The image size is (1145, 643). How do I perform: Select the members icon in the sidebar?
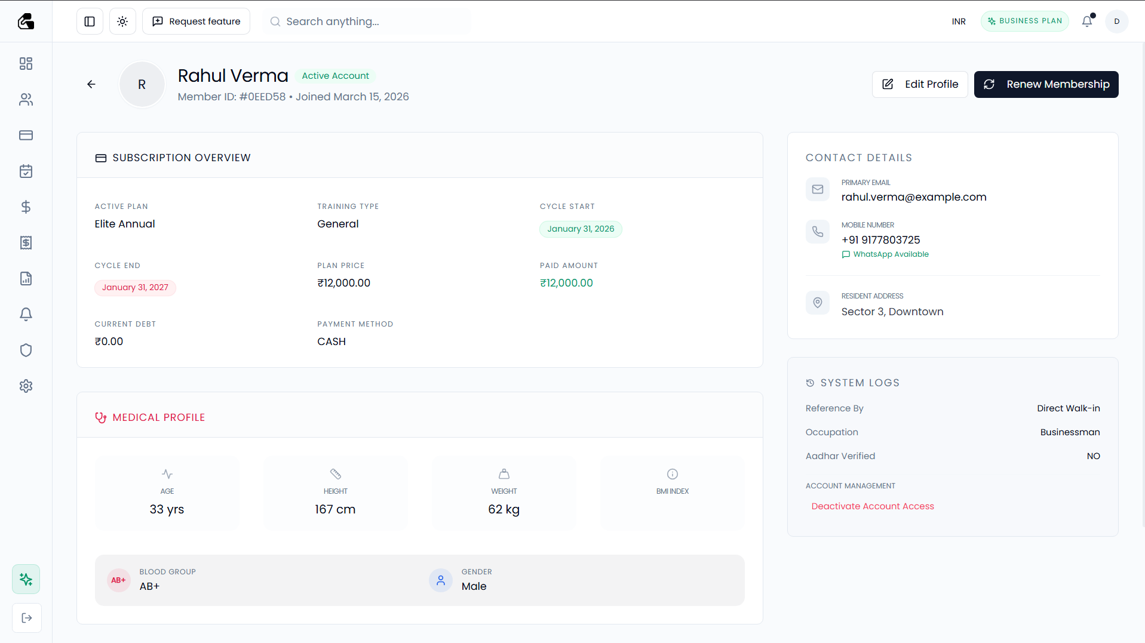(x=26, y=100)
